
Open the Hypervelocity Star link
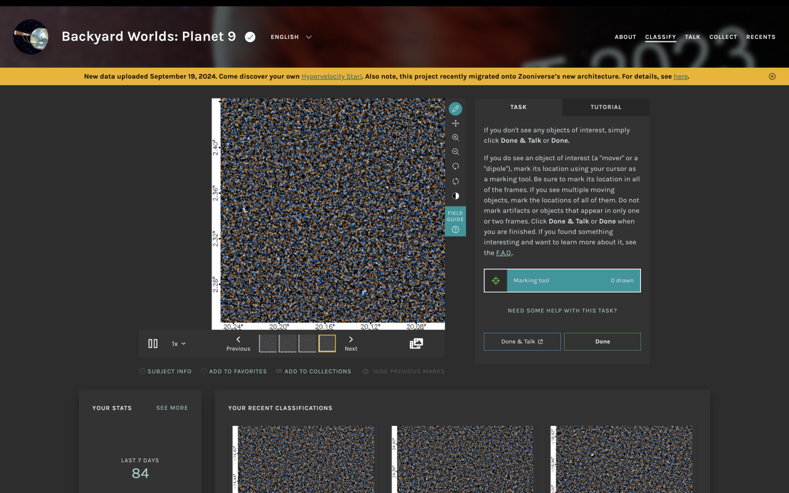332,76
